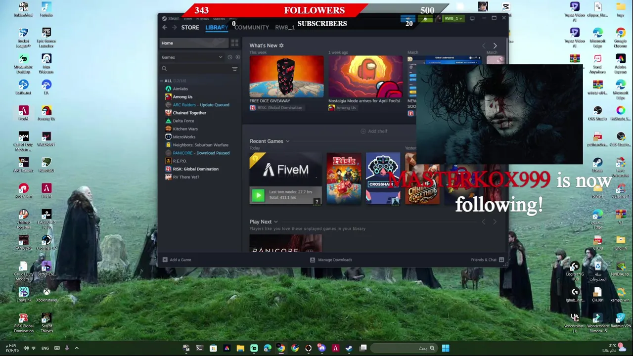Open the OBS Studio desktop shortcut
The width and height of the screenshot is (633, 356).
point(597,113)
